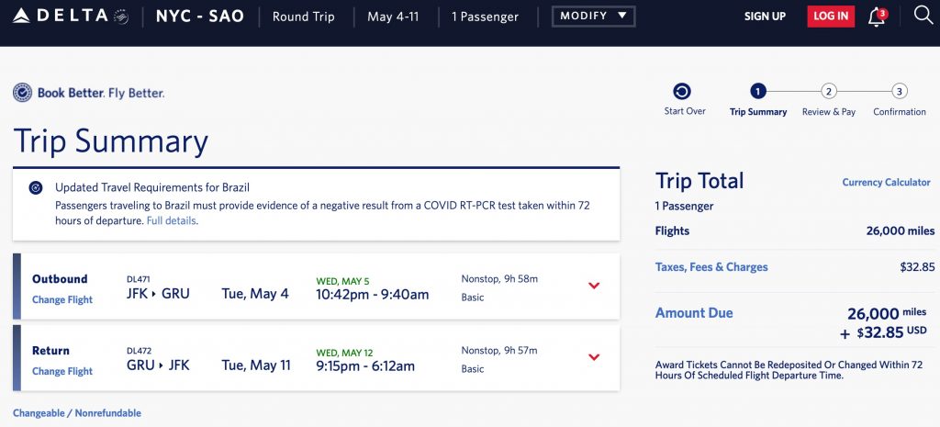Click Change Flight under Return

(62, 371)
